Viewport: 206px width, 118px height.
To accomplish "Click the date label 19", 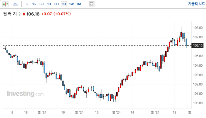I will pos(63,113).
